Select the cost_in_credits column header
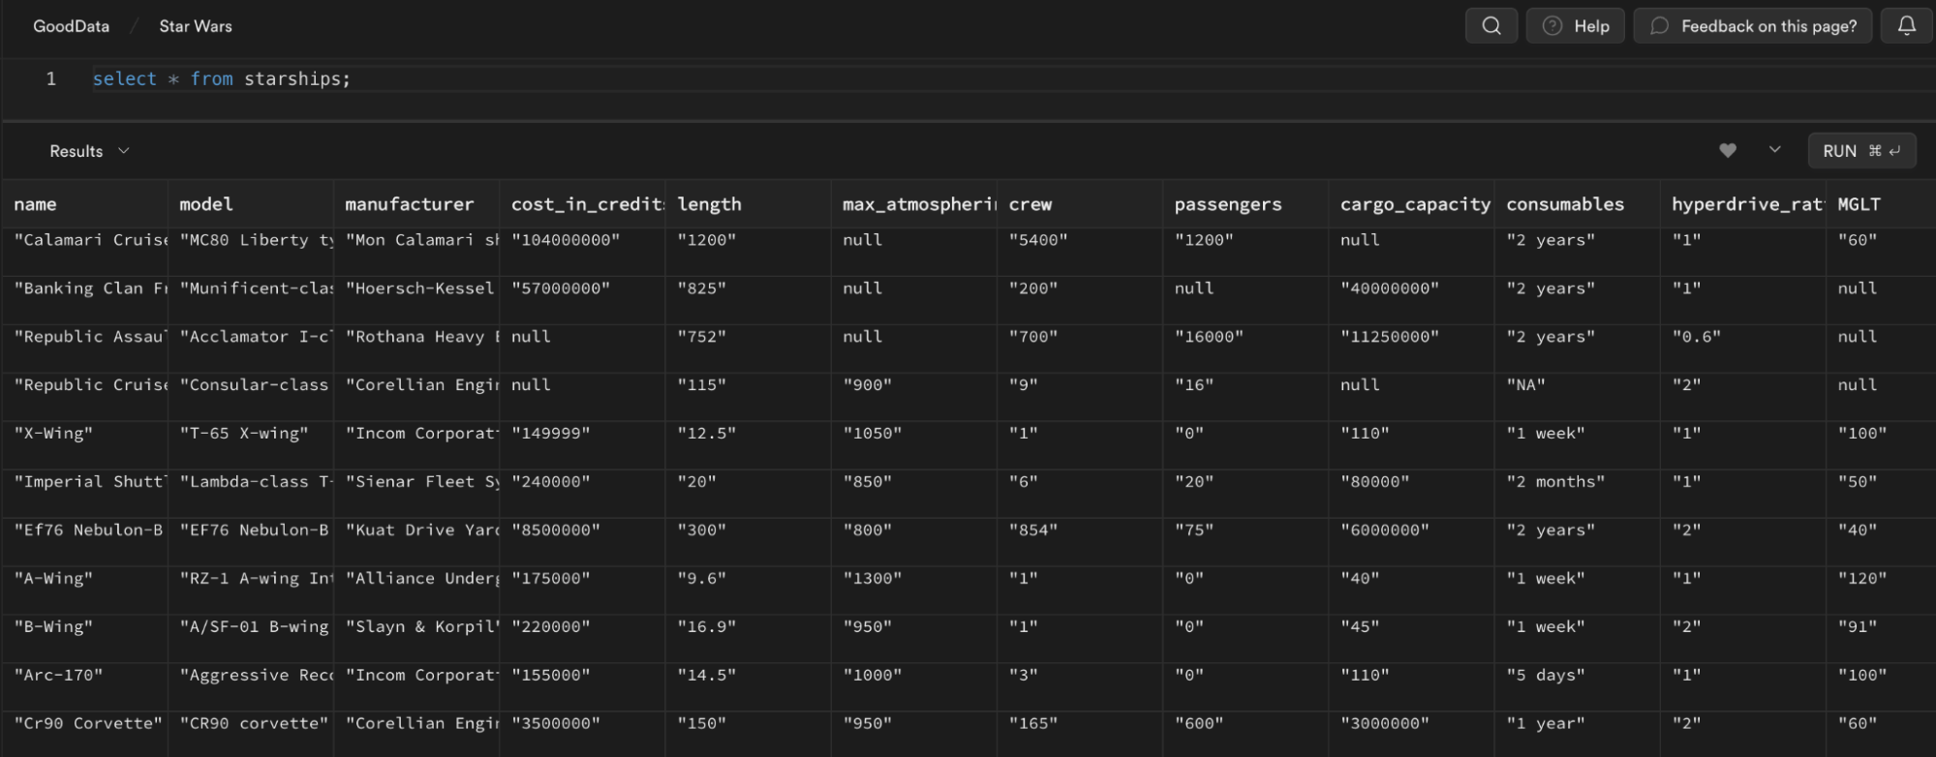 coord(582,204)
